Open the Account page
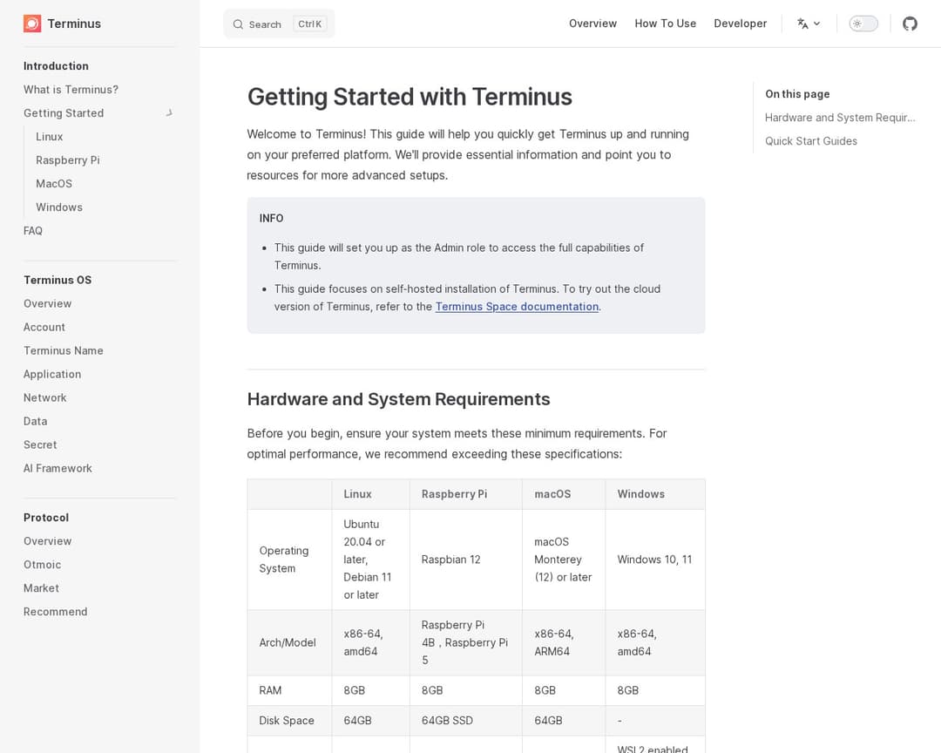Viewport: 941px width, 753px height. [44, 328]
